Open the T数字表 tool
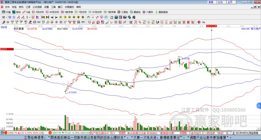 pyautogui.click(x=110, y=12)
